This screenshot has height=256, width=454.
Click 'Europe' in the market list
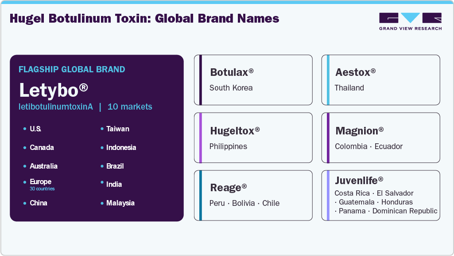point(41,182)
